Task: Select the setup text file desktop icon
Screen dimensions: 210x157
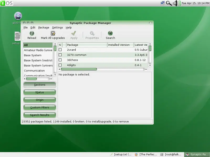Action: pyautogui.click(x=18, y=36)
